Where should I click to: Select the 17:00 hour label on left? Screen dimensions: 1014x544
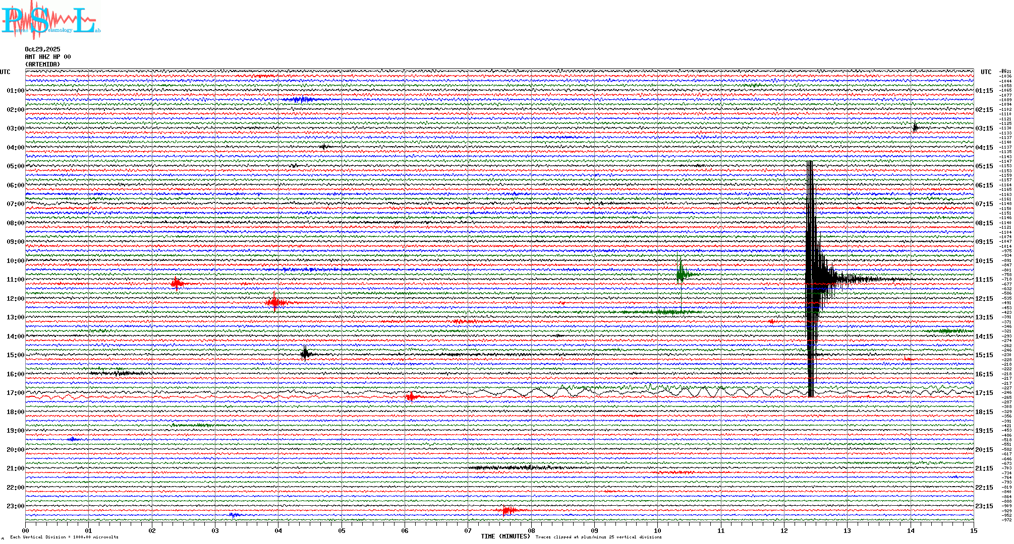[x=15, y=393]
